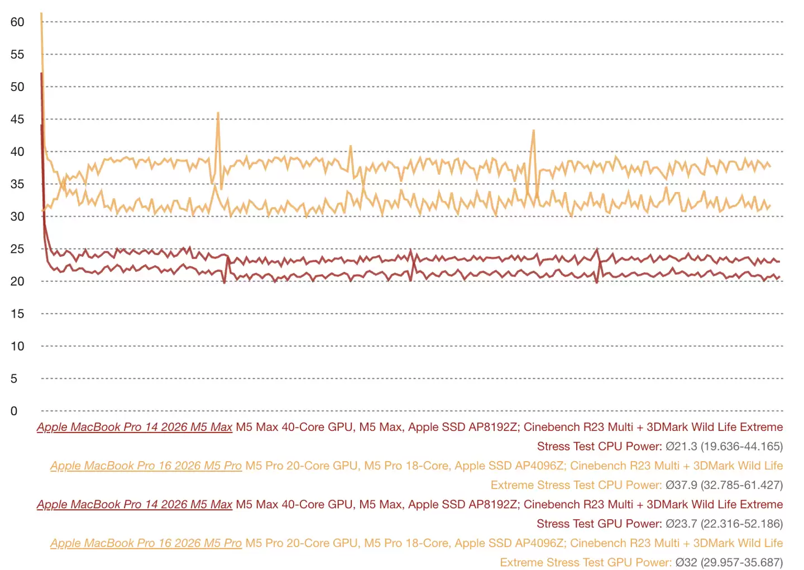Click the orange line's starting peak above 60
804x570 pixels.
41,13
